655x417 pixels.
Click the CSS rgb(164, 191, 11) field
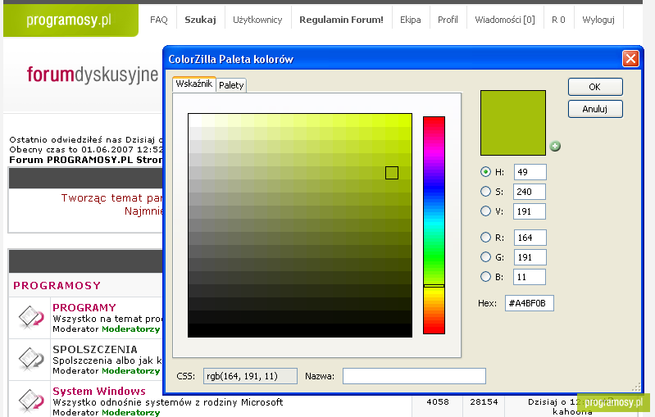[x=250, y=376]
